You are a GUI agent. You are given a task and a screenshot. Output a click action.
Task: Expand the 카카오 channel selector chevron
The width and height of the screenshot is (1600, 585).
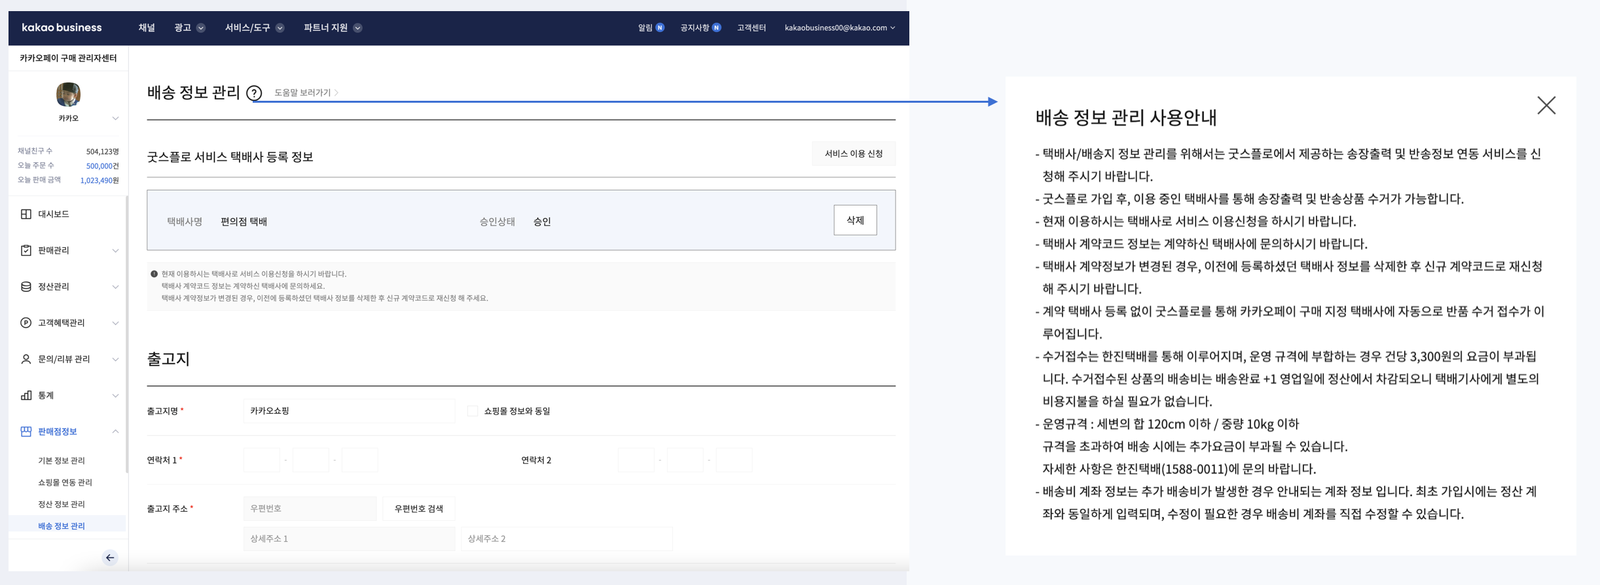click(x=115, y=118)
